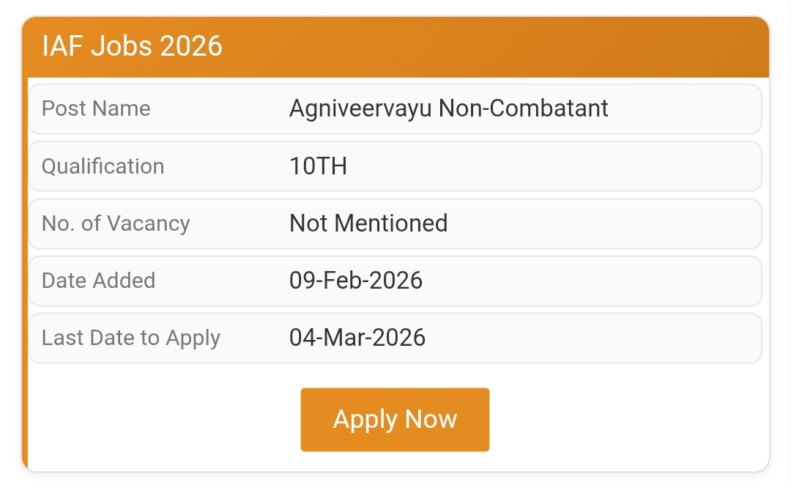This screenshot has height=485, width=791.
Task: Click white space left of Apply Now button
Action: 161,419
